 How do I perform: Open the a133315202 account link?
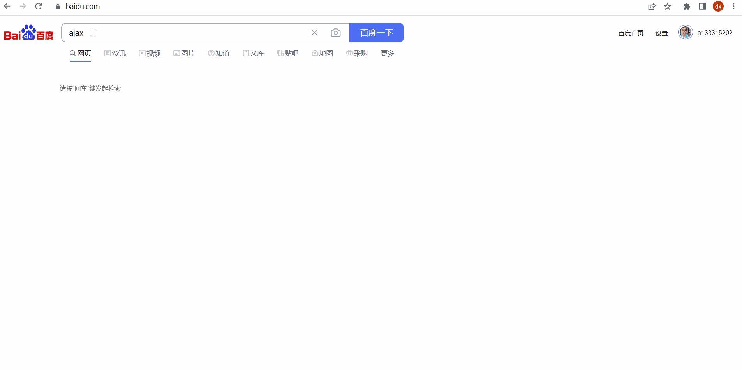coord(715,33)
